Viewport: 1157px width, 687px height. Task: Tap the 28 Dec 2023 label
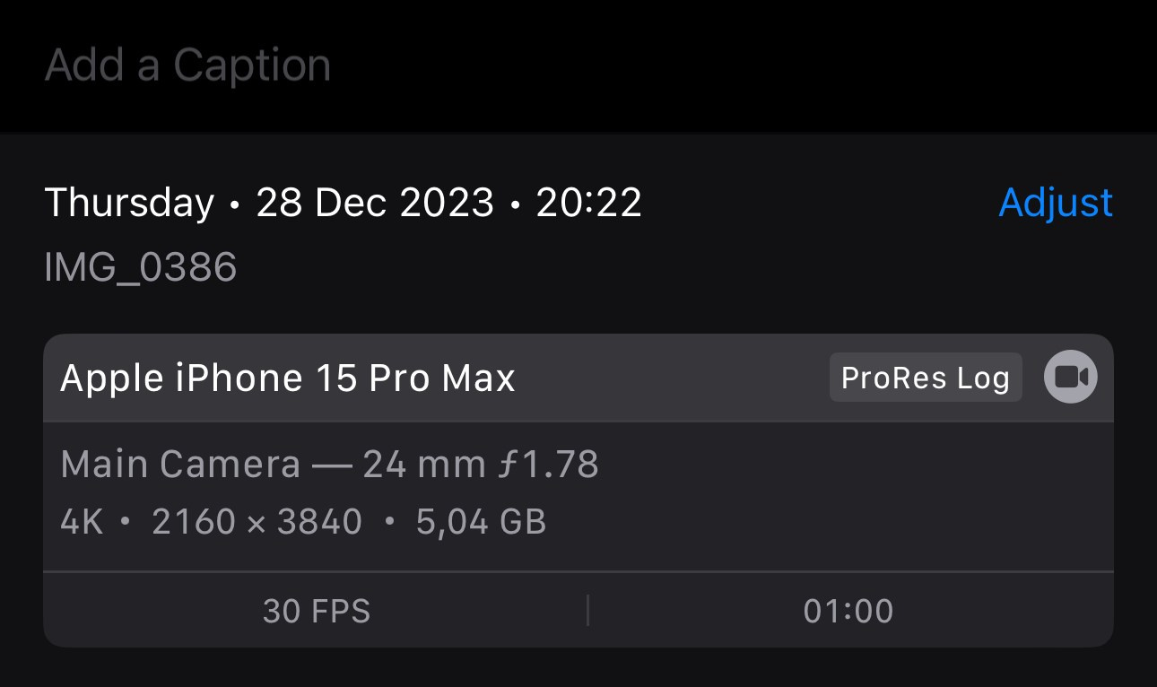pos(375,203)
